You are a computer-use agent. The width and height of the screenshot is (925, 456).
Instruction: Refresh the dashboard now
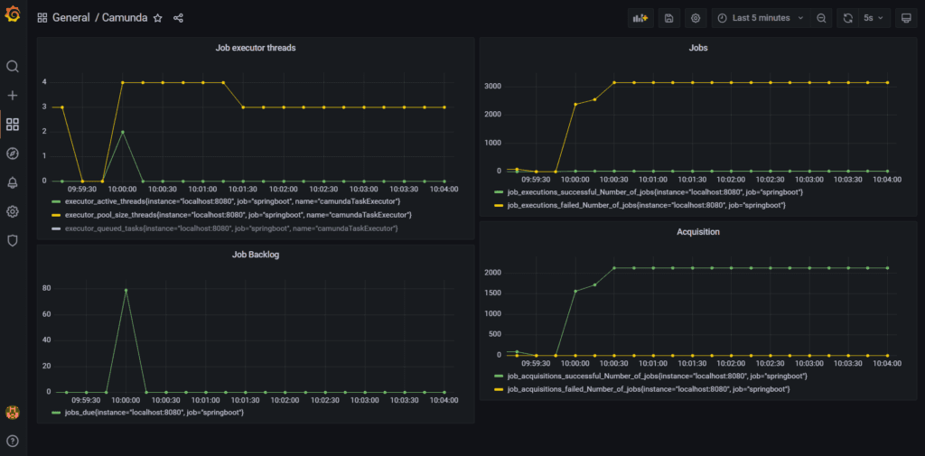pyautogui.click(x=847, y=18)
